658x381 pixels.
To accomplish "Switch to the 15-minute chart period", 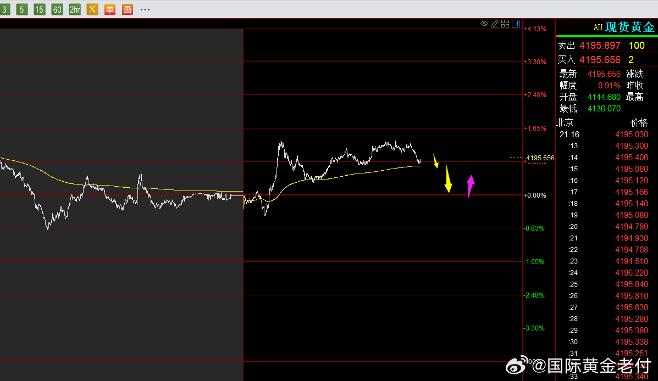I will (x=39, y=9).
